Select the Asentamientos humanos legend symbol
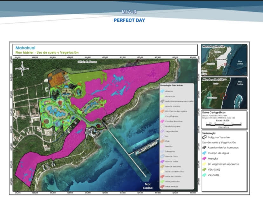This screenshot has height=198, width=263. [205, 148]
